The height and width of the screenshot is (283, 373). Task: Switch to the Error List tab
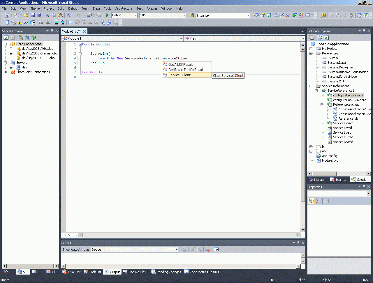(x=71, y=272)
